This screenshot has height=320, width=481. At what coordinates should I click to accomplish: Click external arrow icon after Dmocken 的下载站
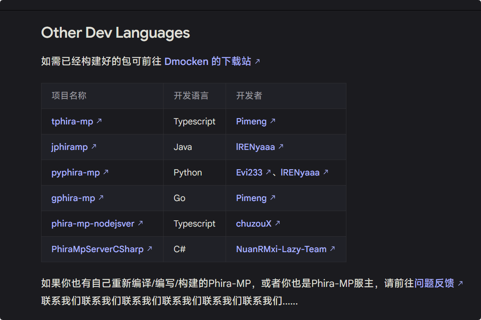coord(257,62)
